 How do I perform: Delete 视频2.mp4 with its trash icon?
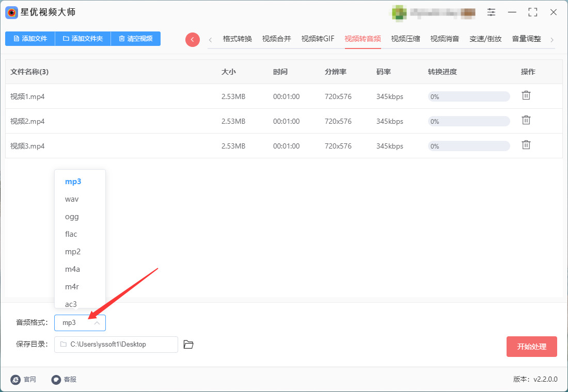coord(526,120)
